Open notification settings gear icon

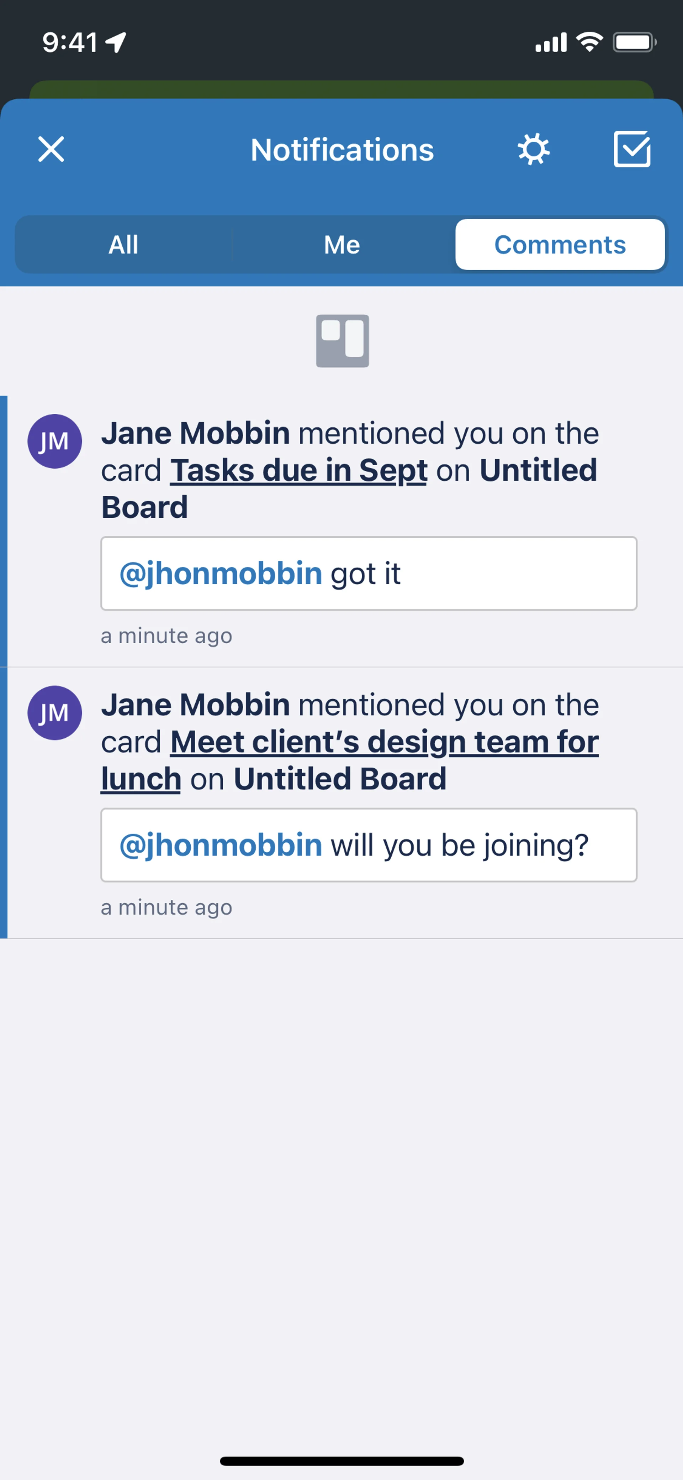(x=533, y=150)
